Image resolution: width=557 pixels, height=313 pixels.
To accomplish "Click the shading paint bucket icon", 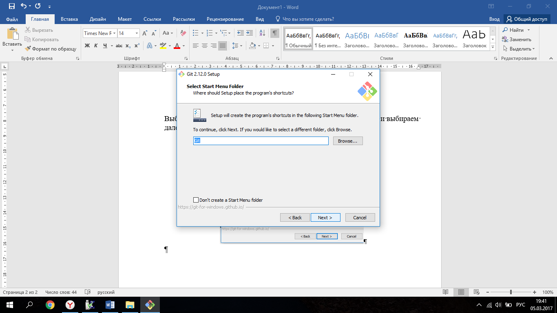I will point(252,46).
